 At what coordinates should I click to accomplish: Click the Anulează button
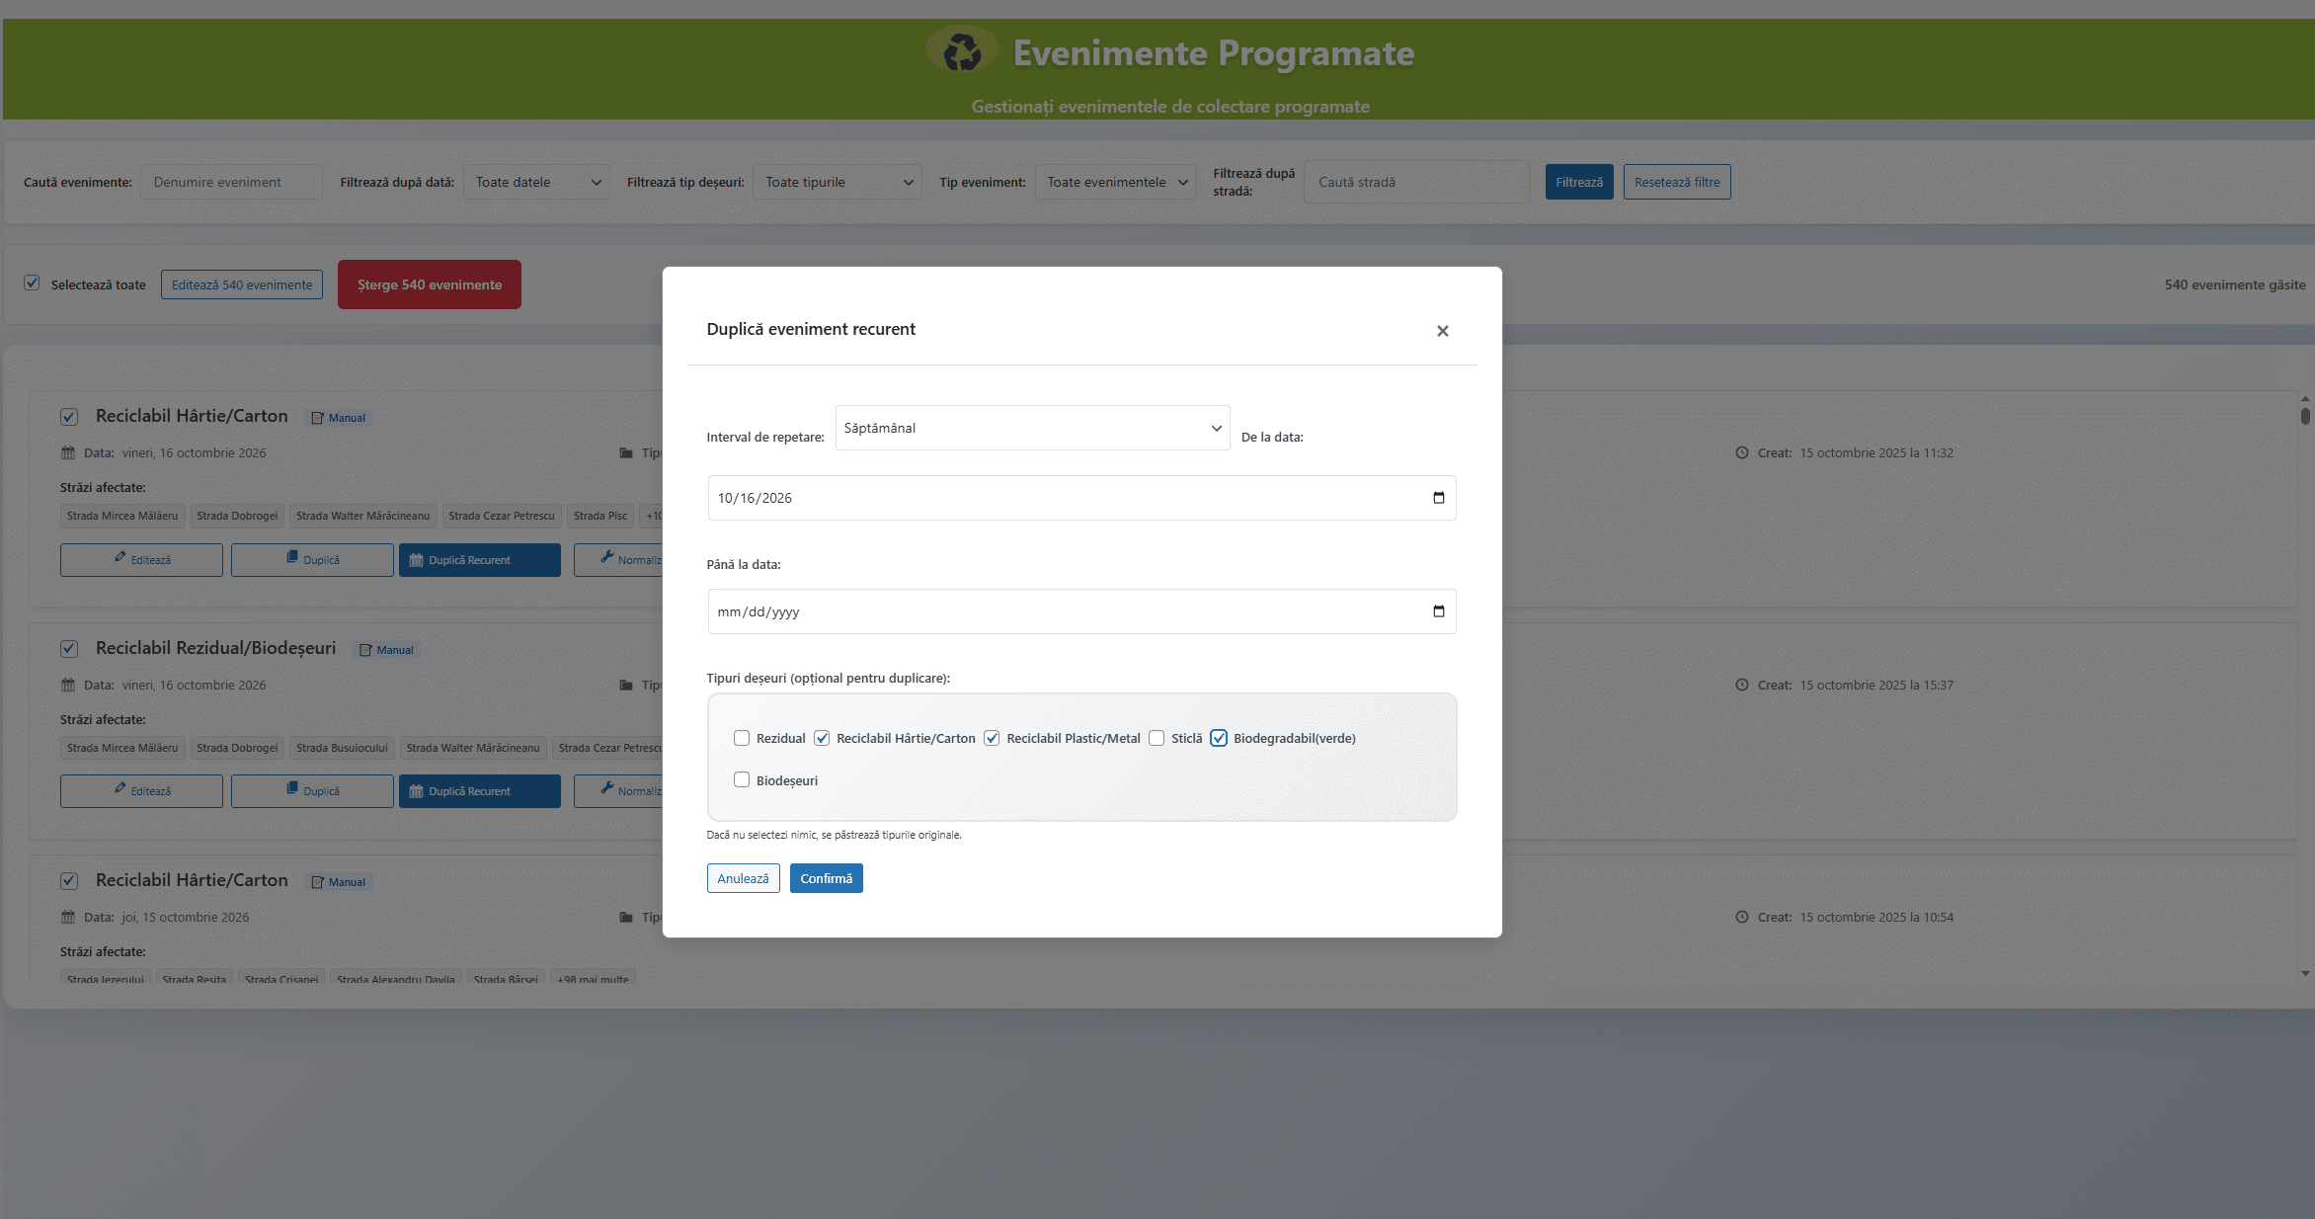click(743, 878)
